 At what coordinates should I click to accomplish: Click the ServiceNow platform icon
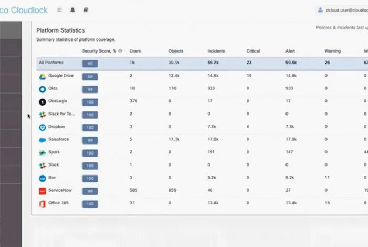(43, 191)
